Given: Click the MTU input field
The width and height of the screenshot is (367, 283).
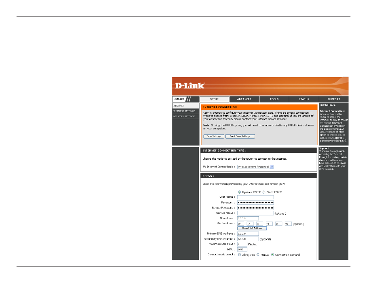Looking at the screenshot, I should tap(242, 249).
